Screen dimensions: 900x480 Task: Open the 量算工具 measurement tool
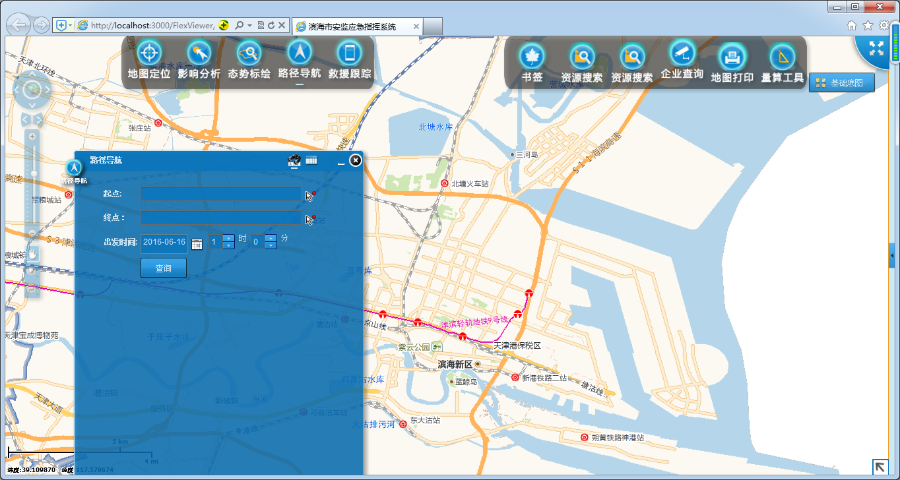click(x=783, y=56)
